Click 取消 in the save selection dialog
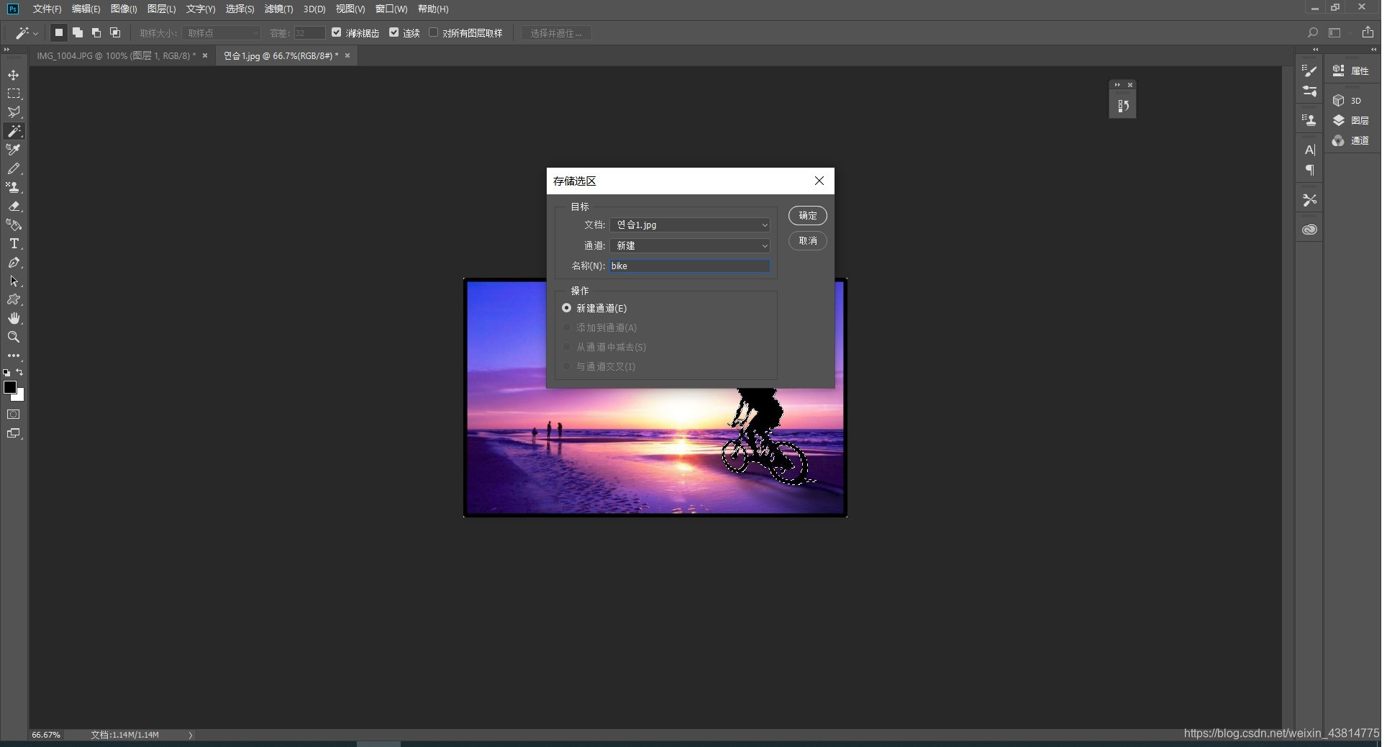Image resolution: width=1387 pixels, height=747 pixels. [807, 240]
